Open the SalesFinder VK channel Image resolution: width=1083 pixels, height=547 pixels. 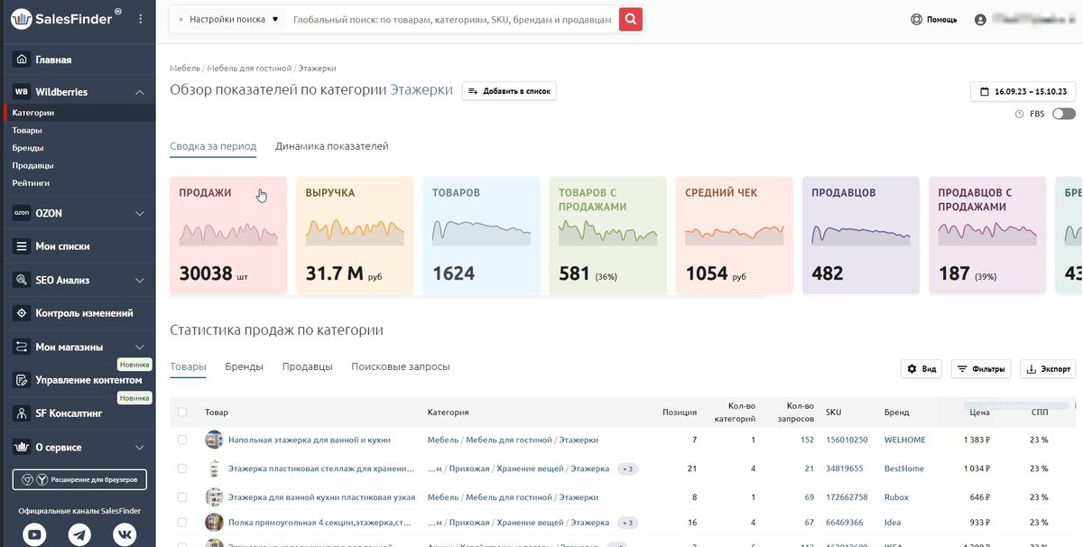125,534
